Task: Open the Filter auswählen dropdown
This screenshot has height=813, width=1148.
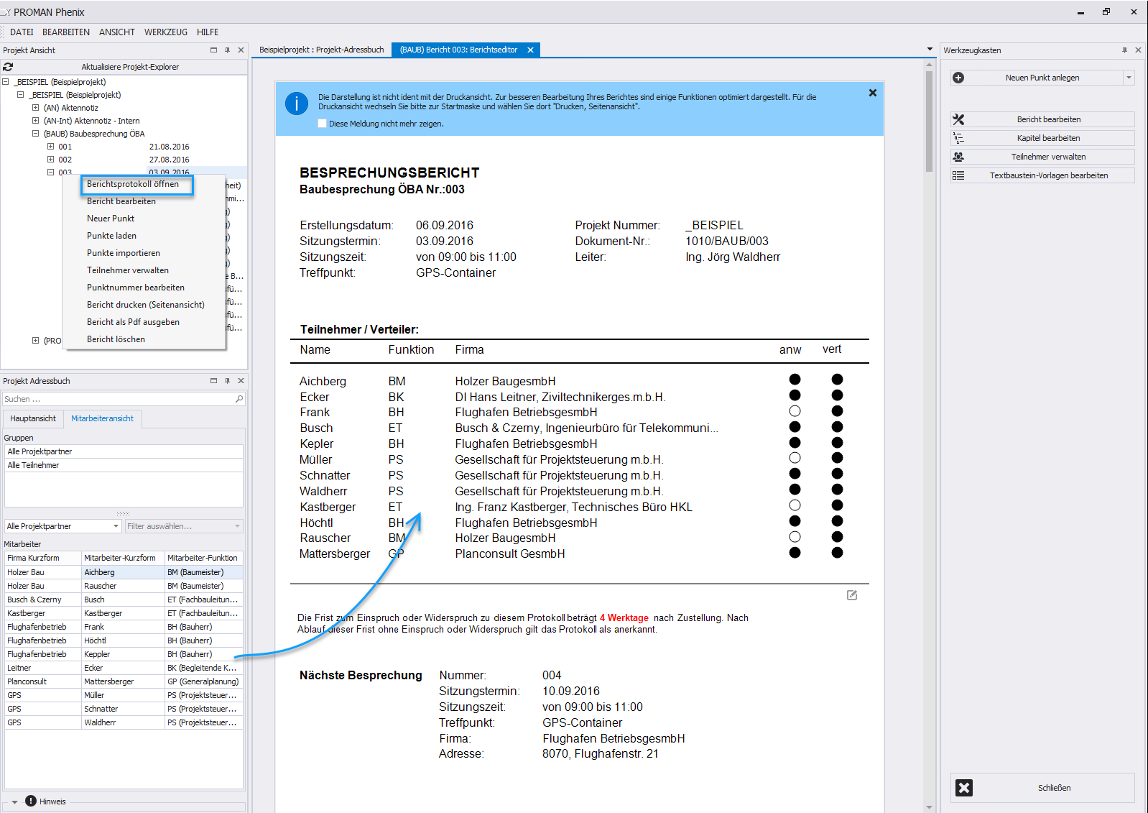Action: click(237, 526)
